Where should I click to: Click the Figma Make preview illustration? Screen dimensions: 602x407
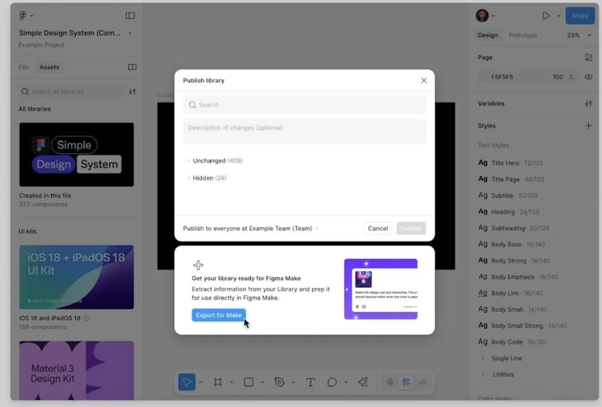[x=380, y=289]
